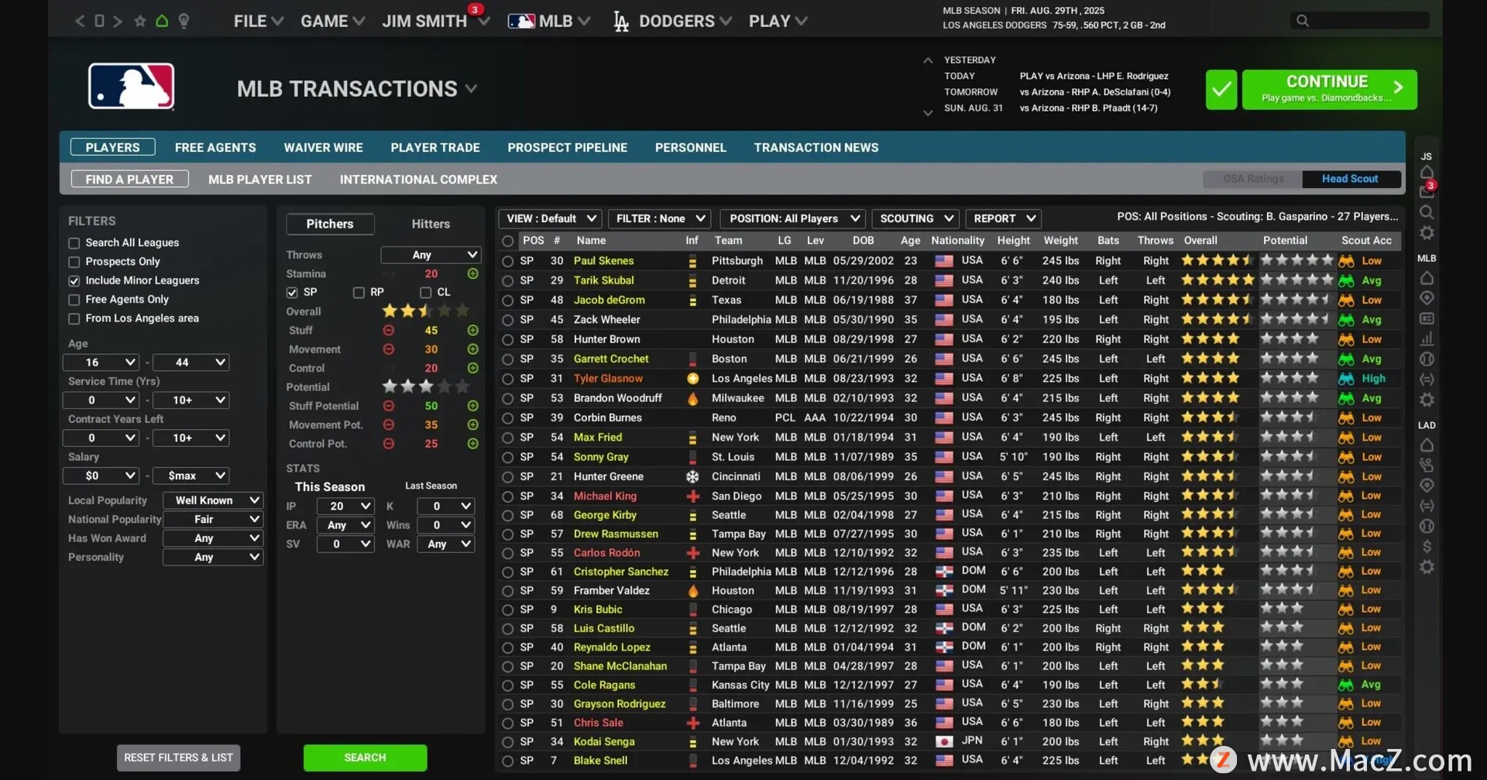
Task: Check the RP pitcher role box
Action: click(359, 292)
